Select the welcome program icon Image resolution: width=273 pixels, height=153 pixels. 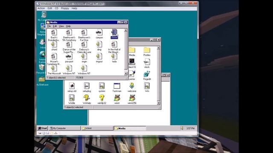coord(132,86)
